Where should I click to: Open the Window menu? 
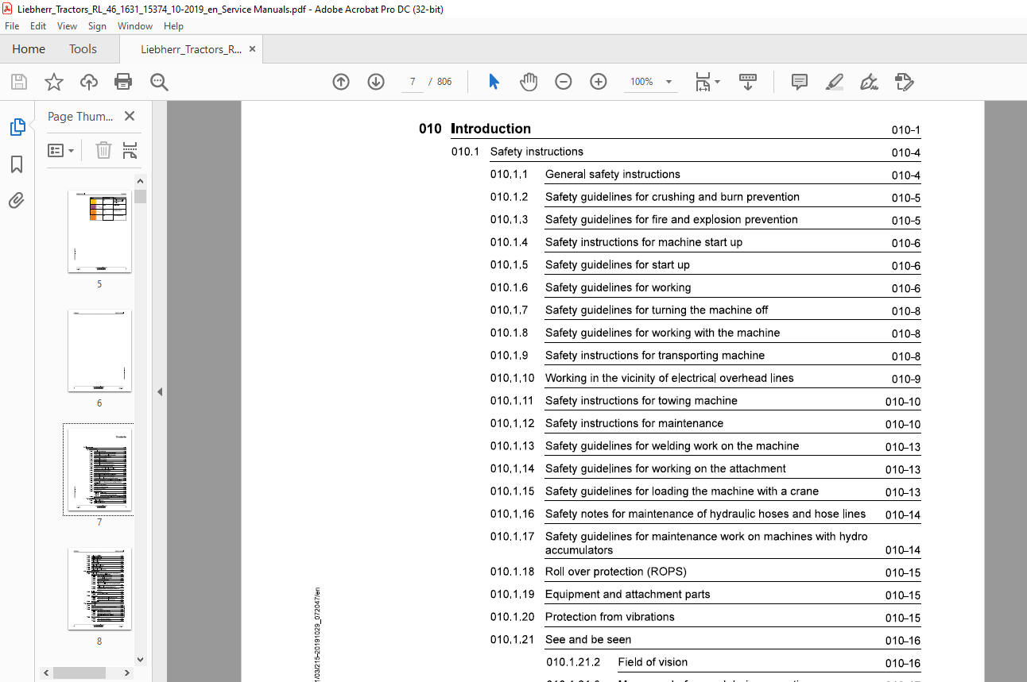click(x=135, y=26)
